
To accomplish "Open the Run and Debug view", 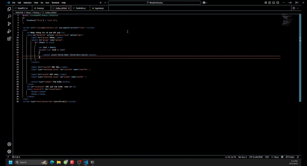I will [x=9, y=31].
